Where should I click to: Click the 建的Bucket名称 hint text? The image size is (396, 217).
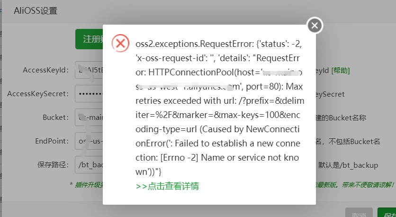pos(341,118)
